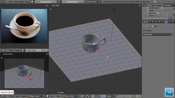Image resolution: width=175 pixels, height=98 pixels.
Task: Open the Global transform orientation dropdown
Action: pyautogui.click(x=111, y=96)
